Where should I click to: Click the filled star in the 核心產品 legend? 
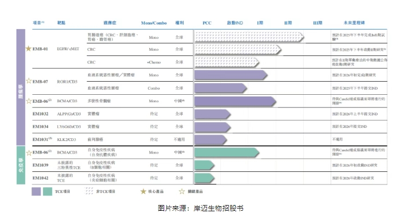[143, 191]
